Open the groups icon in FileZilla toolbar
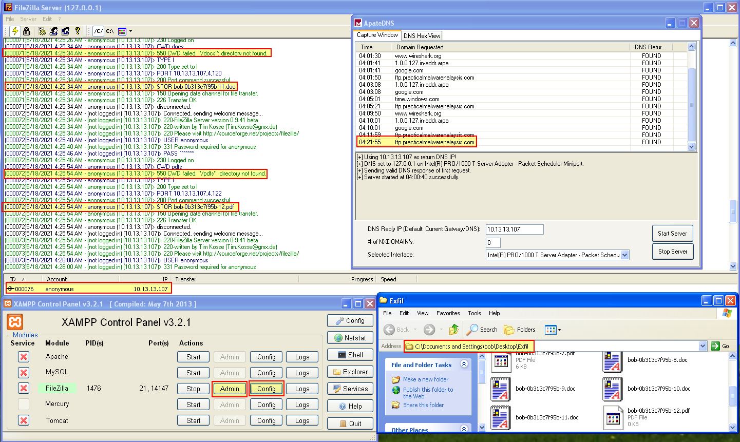Image resolution: width=740 pixels, height=442 pixels. click(66, 31)
